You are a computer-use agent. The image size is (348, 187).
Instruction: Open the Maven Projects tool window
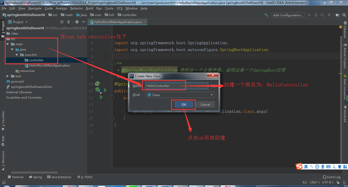pos(345,56)
